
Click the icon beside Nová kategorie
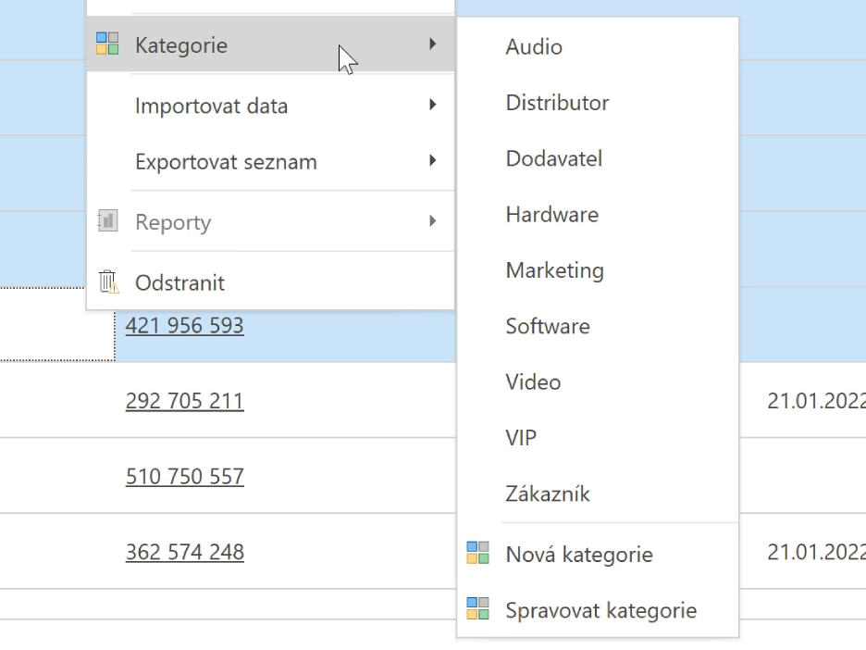pos(477,553)
